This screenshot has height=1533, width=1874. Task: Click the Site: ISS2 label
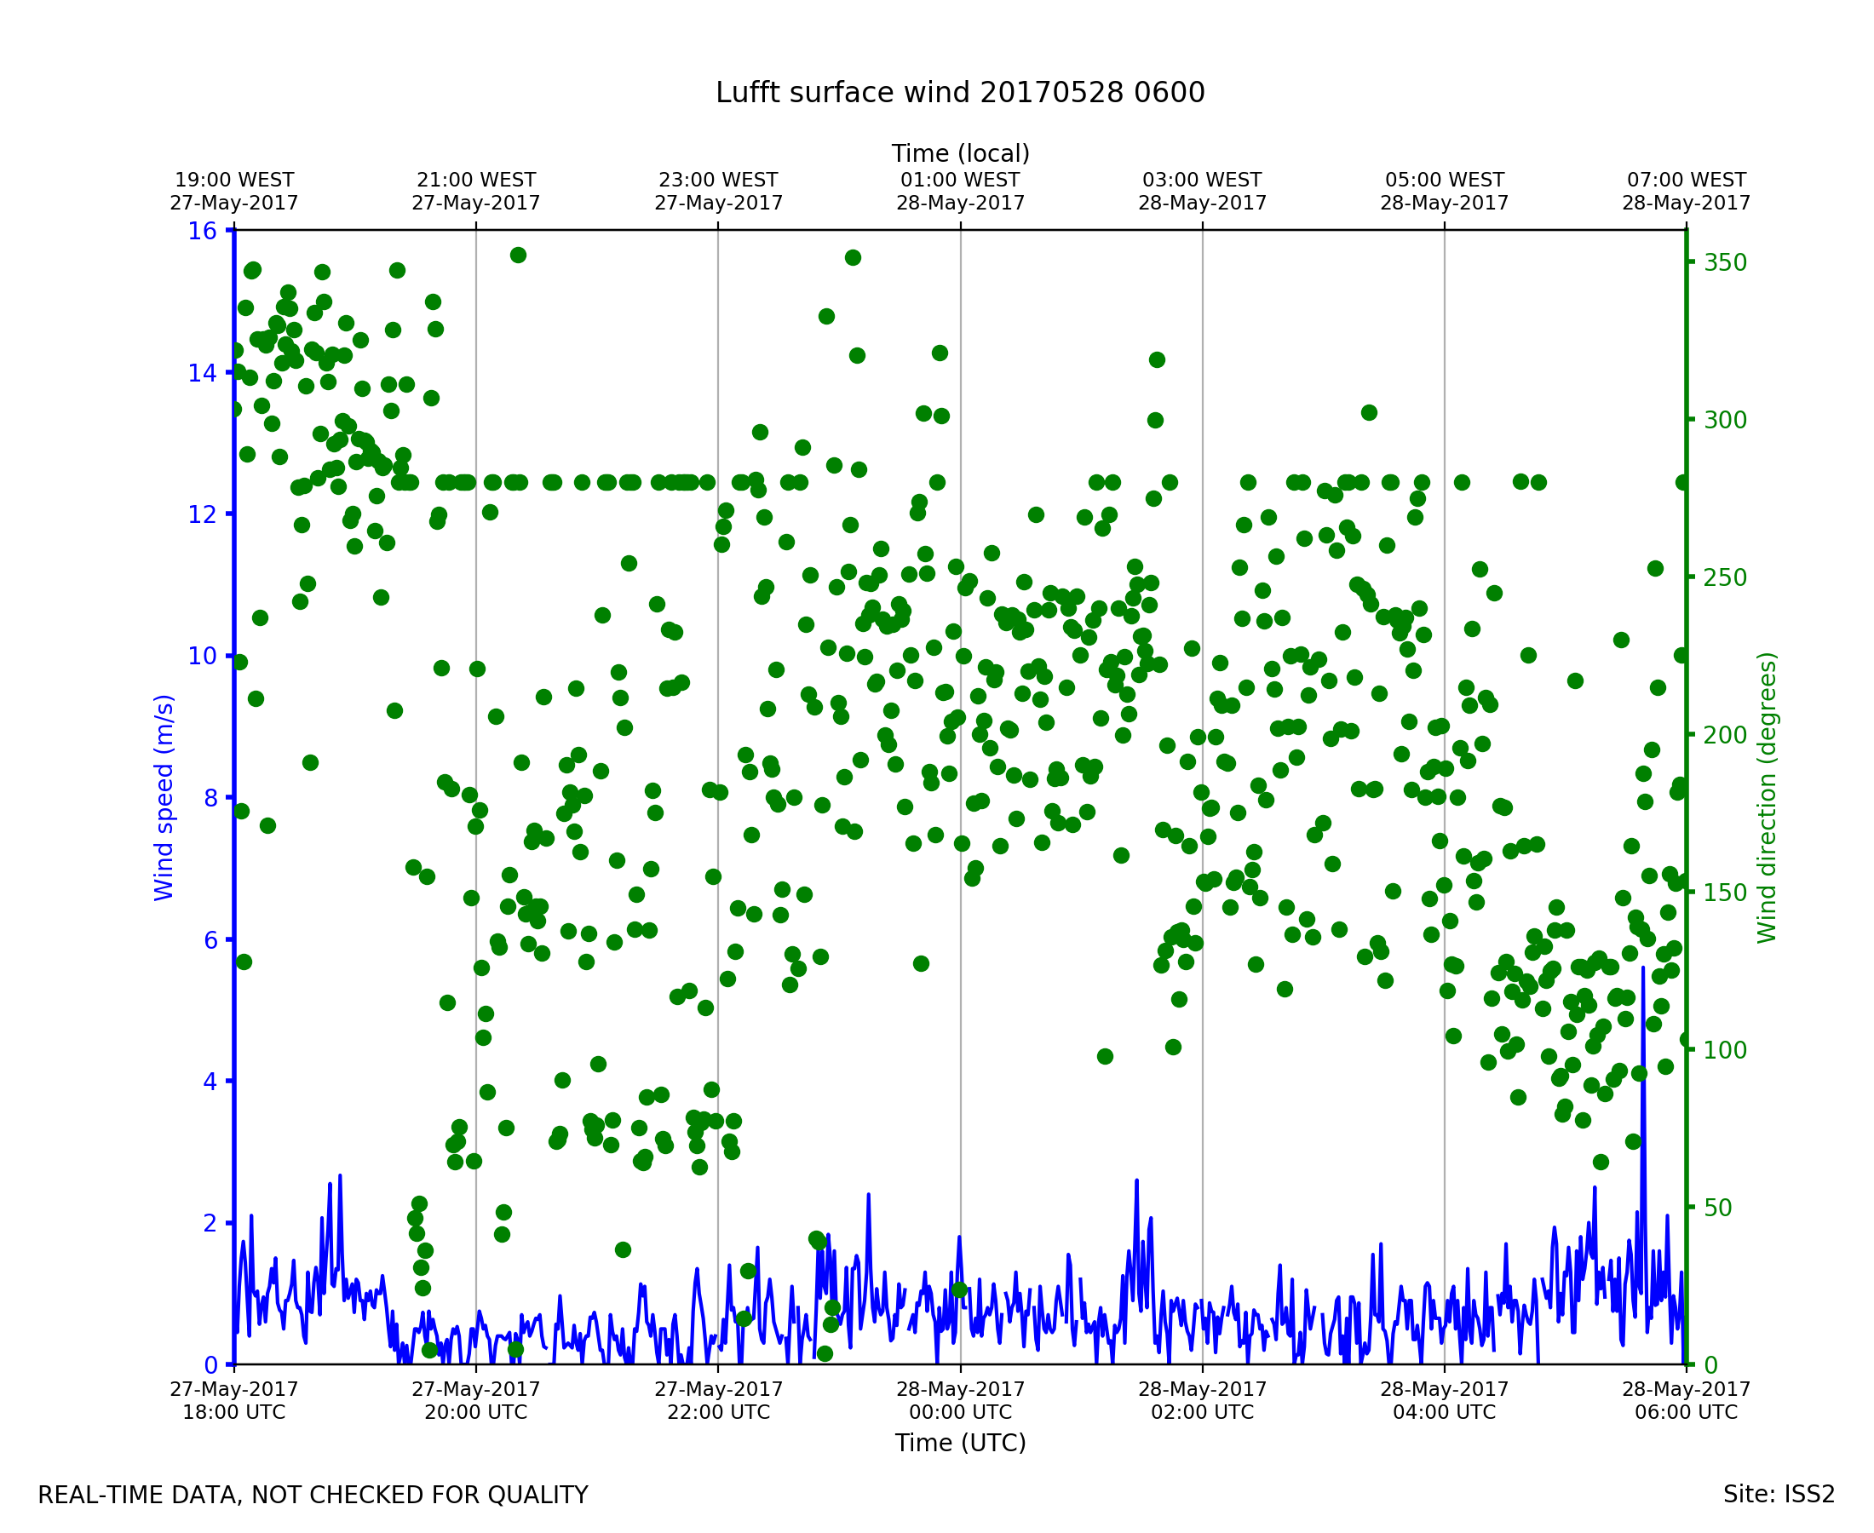coord(1779,1495)
